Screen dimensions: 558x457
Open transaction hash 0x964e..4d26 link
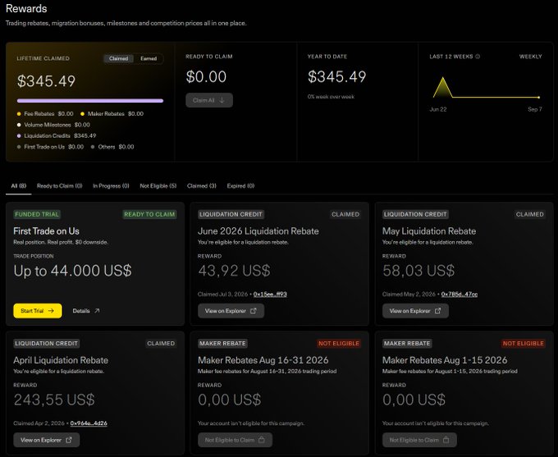[89, 423]
